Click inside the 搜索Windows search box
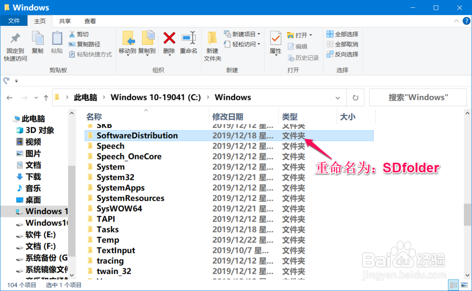The image size is (472, 291). [417, 97]
